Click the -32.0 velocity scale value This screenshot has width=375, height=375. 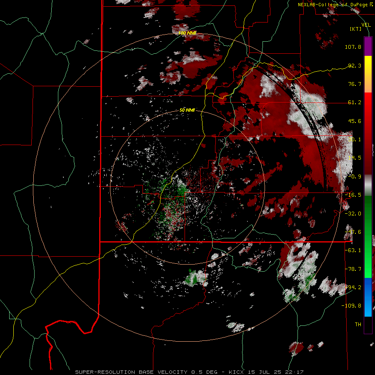coord(353,213)
